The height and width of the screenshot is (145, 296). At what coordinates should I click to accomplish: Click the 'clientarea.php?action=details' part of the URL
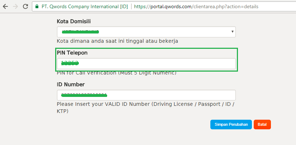tap(225, 6)
